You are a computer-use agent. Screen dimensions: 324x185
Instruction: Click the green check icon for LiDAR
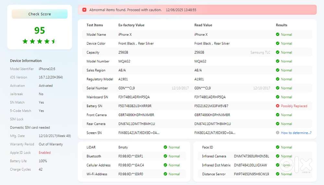tap(165, 147)
